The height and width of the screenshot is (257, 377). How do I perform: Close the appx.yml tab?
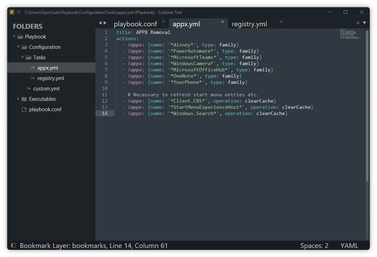click(x=223, y=22)
